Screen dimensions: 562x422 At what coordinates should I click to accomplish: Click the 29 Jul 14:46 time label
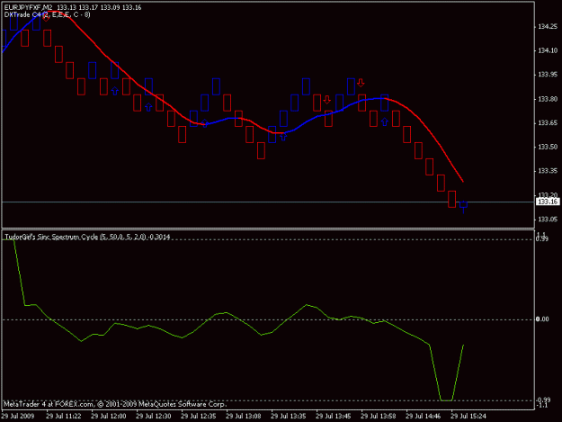point(424,417)
